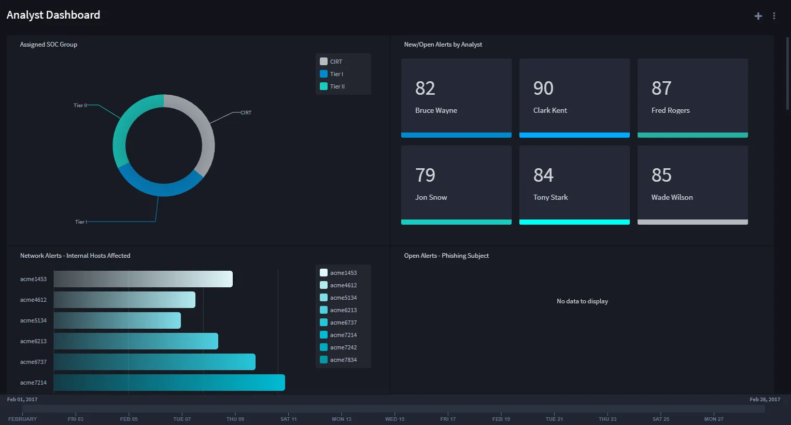Click the CIRT callout label beside the donut
The width and height of the screenshot is (791, 425).
pos(246,113)
